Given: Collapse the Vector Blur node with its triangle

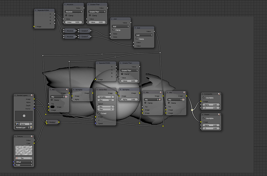Looking at the screenshot, I should (97, 90).
